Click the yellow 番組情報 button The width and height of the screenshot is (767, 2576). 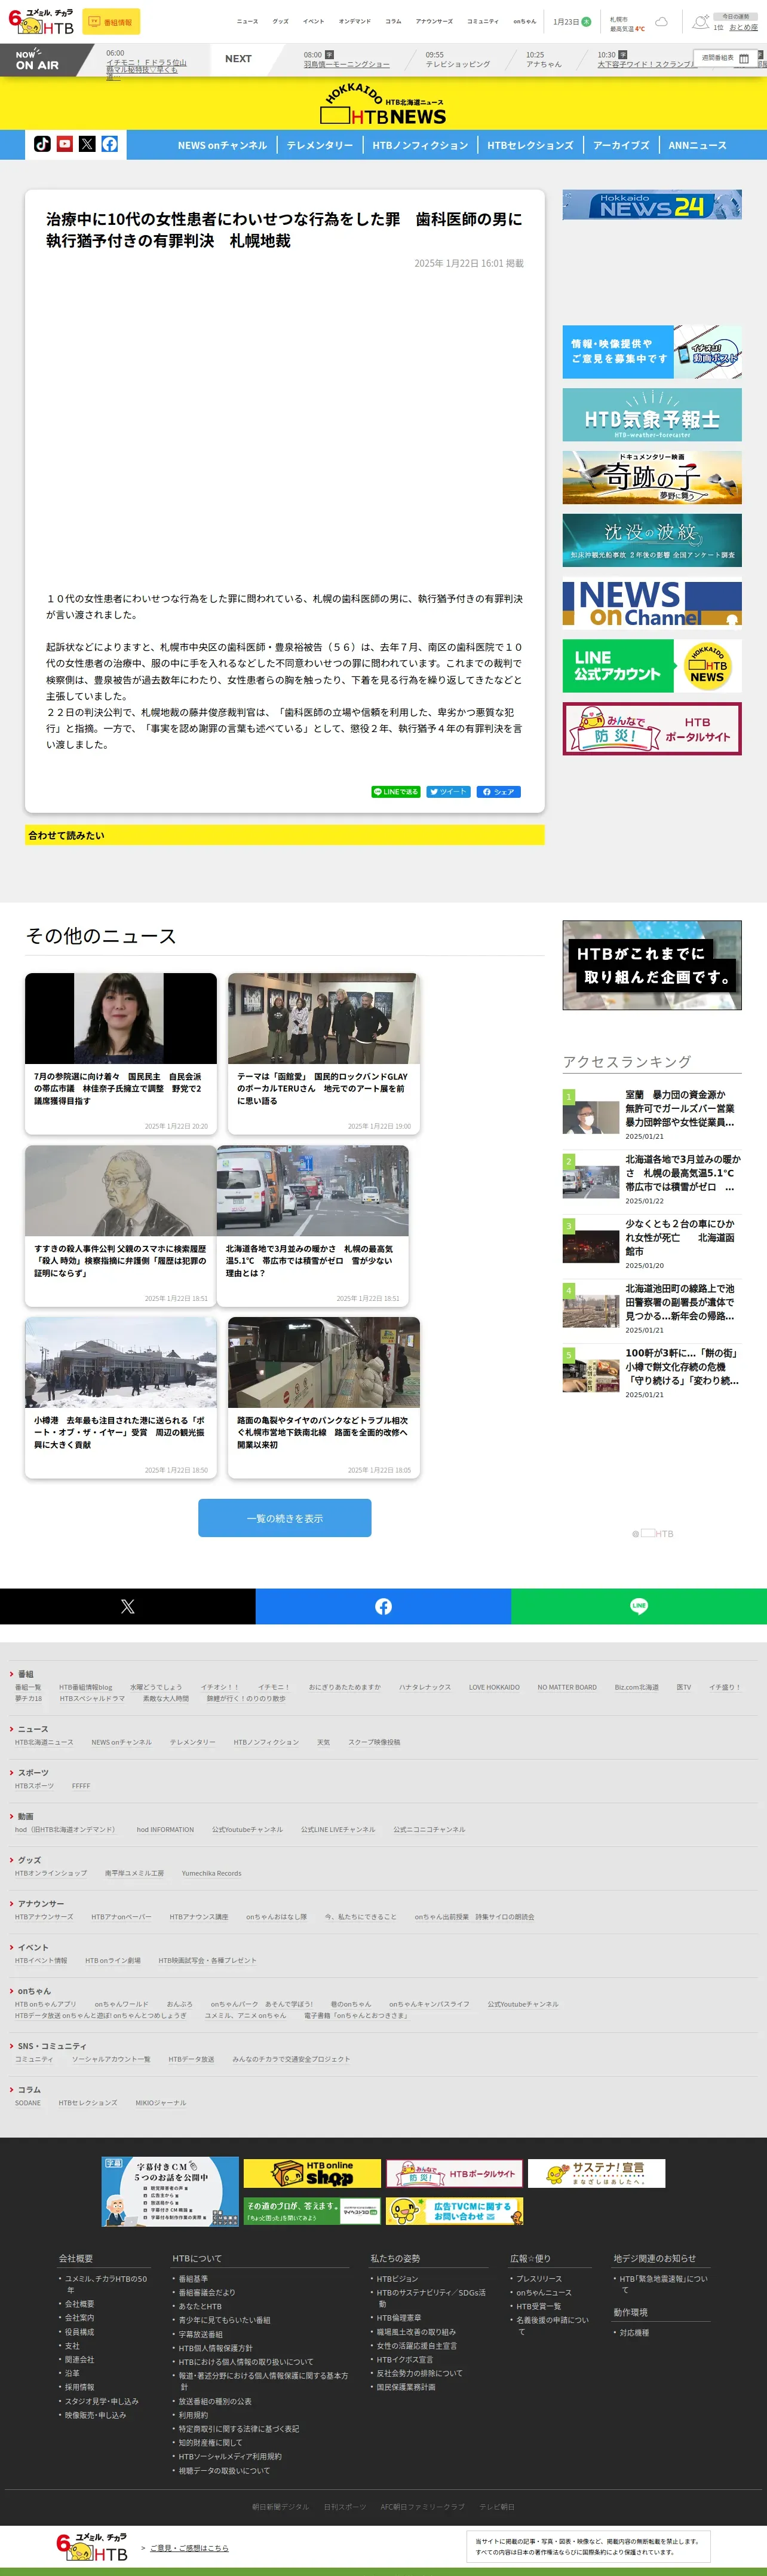click(111, 22)
